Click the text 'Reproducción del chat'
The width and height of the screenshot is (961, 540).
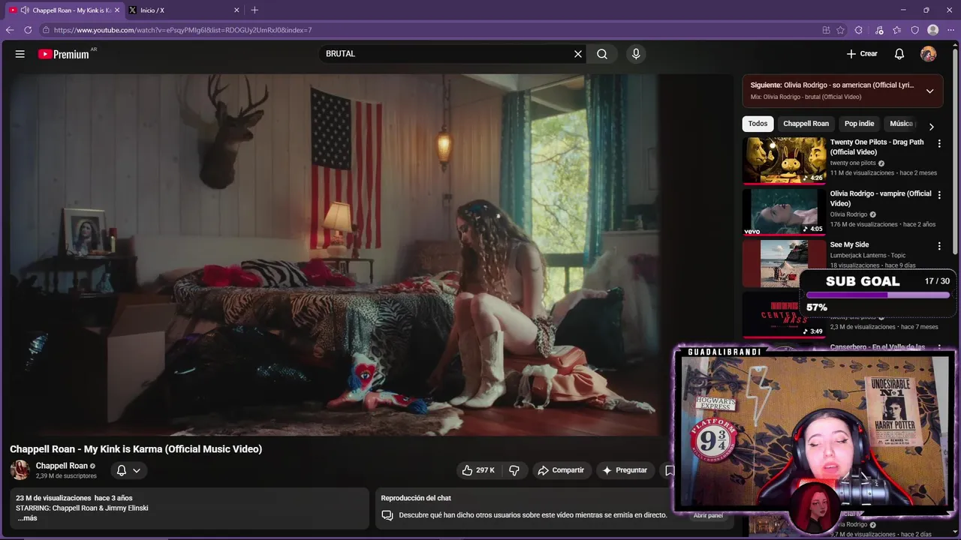416,498
